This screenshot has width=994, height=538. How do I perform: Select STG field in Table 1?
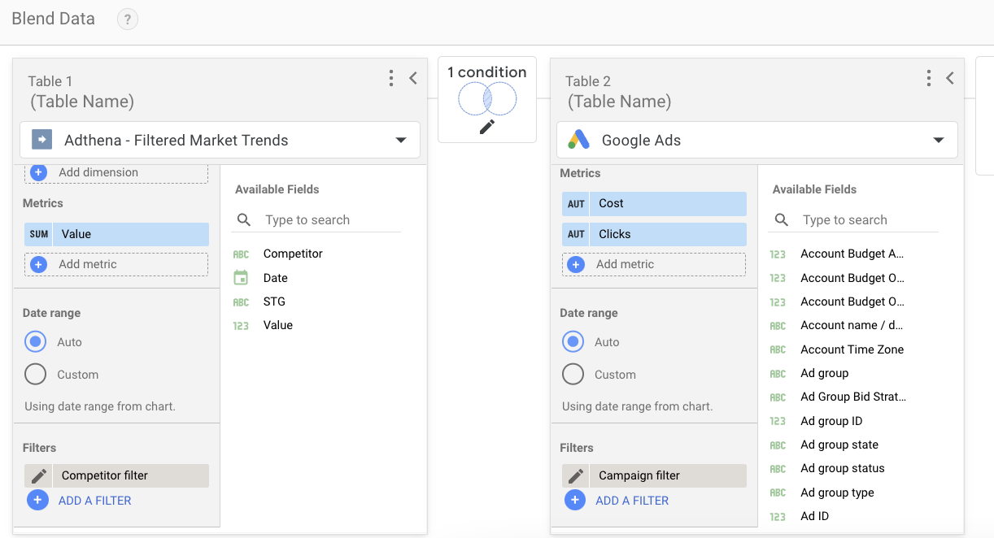(274, 302)
